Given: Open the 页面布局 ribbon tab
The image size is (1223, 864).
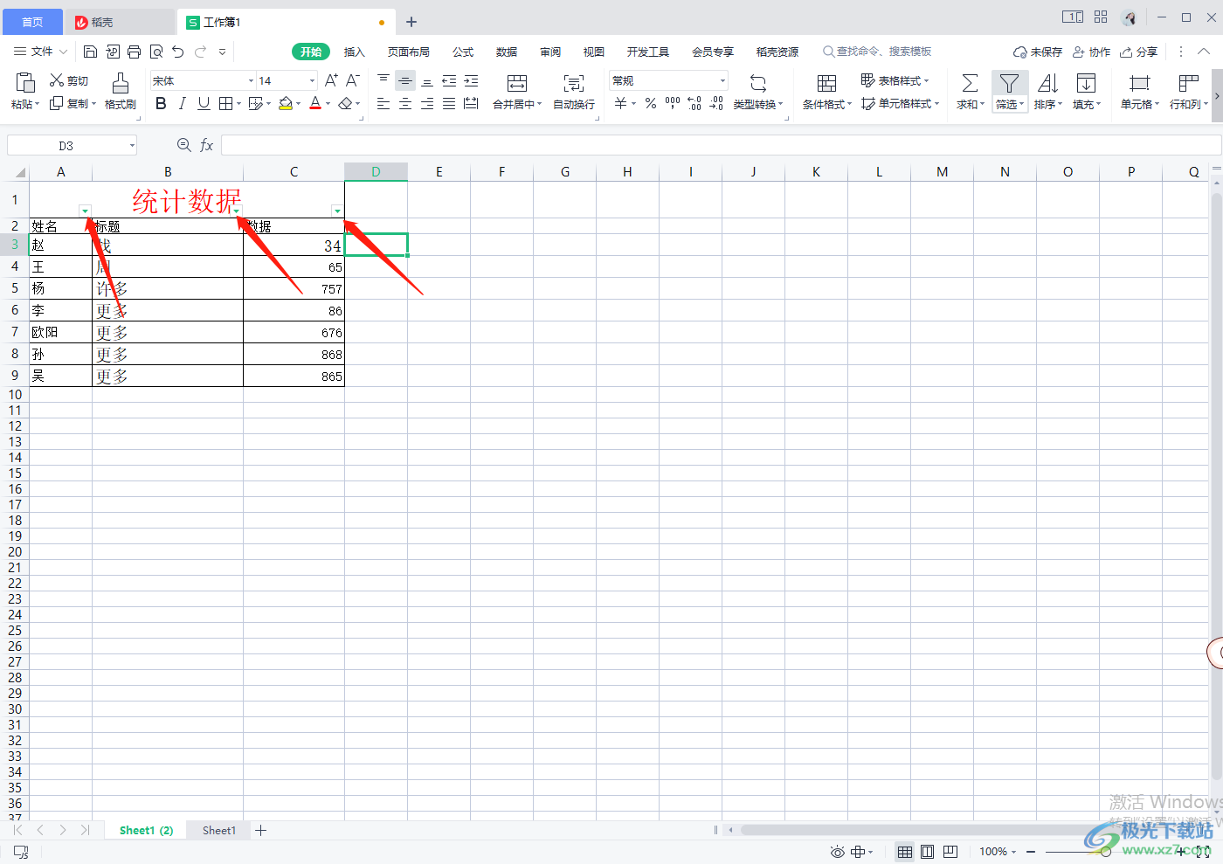Looking at the screenshot, I should (x=408, y=52).
